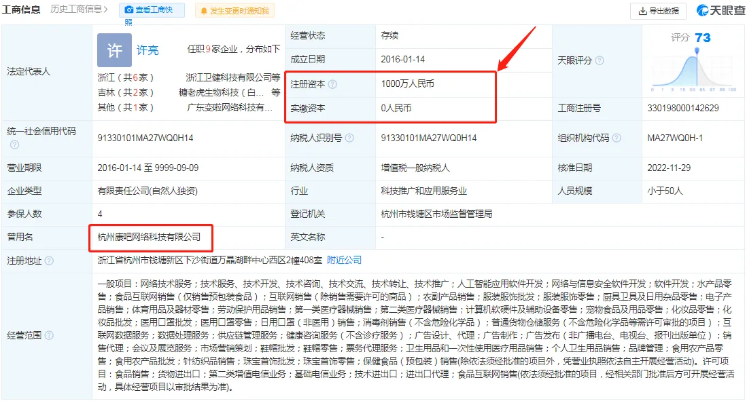Click the 许 avatar of legal representative
The width and height of the screenshot is (747, 401).
pyautogui.click(x=114, y=50)
